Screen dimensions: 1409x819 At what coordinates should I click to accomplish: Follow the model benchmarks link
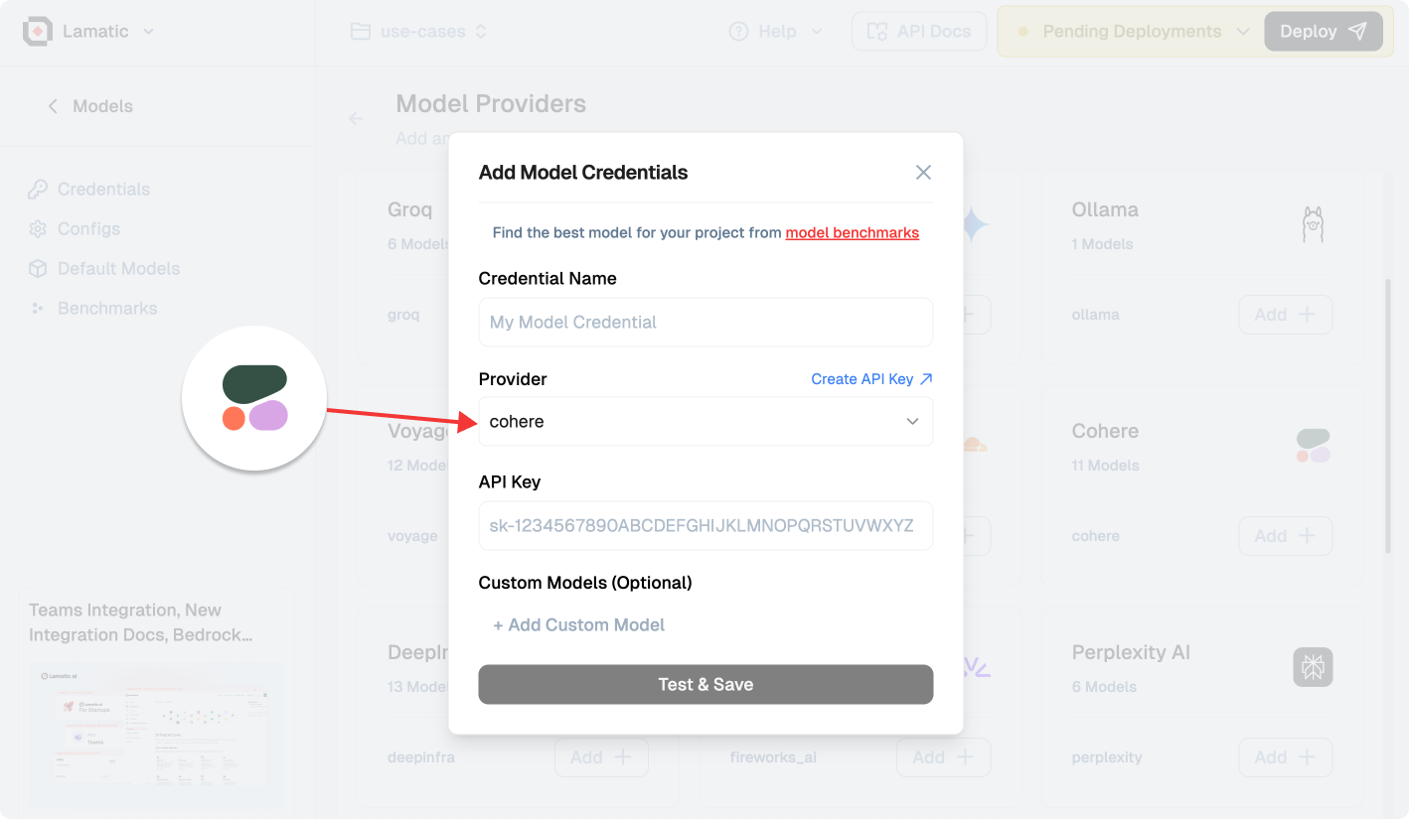tap(853, 233)
